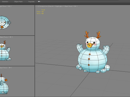Expand the ribbon minimize dropdown arrow
Image resolution: width=130 pixels, height=97 pixels.
[x=41, y=2]
